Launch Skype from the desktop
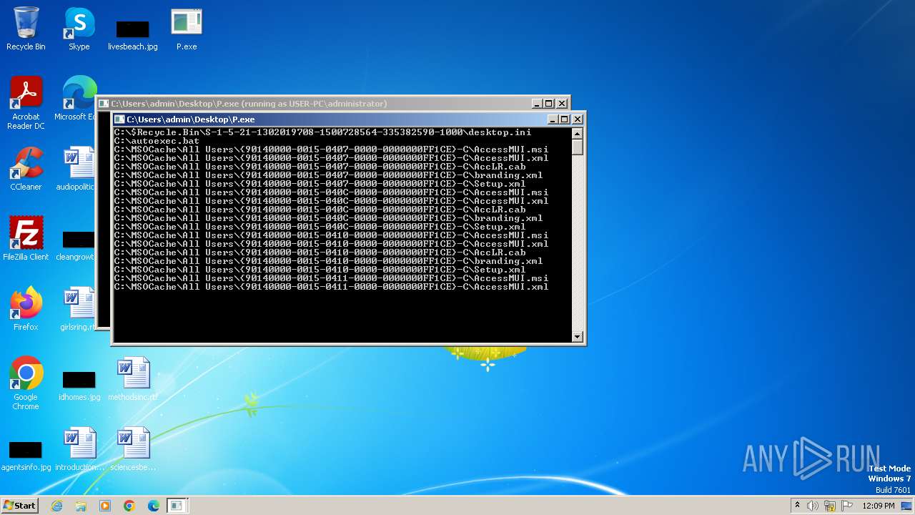The image size is (915, 515). (x=79, y=29)
